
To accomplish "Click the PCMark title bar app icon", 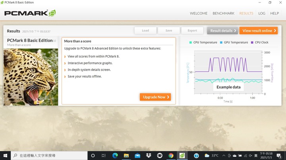I will (x=2, y=2).
